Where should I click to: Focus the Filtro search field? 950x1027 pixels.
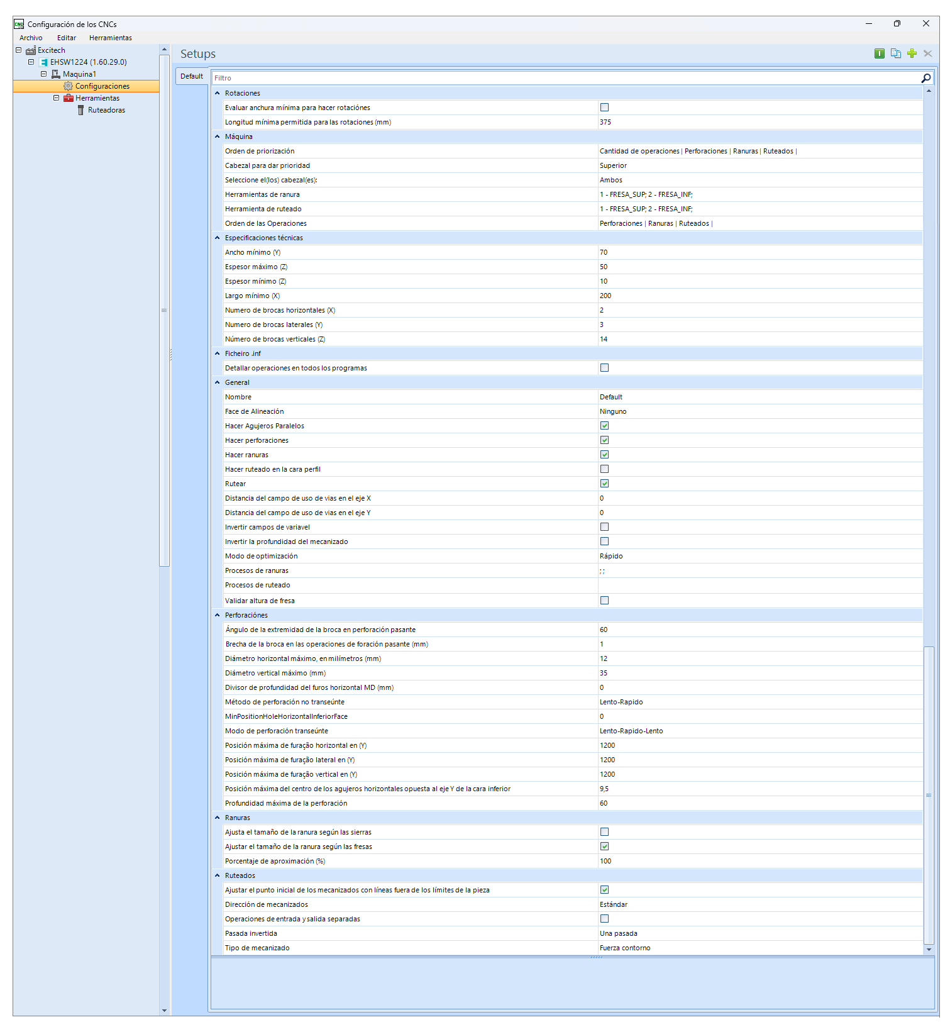566,78
